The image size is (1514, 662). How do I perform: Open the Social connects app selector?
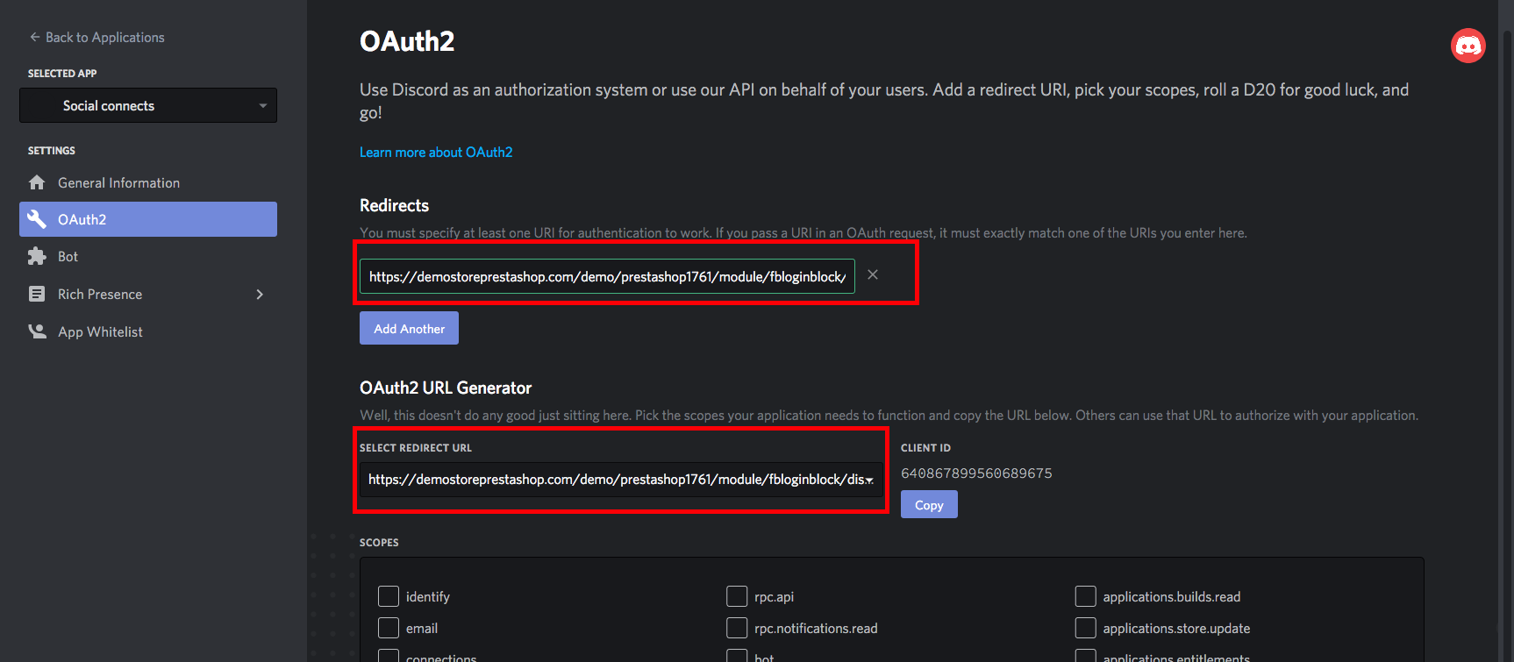coord(148,105)
